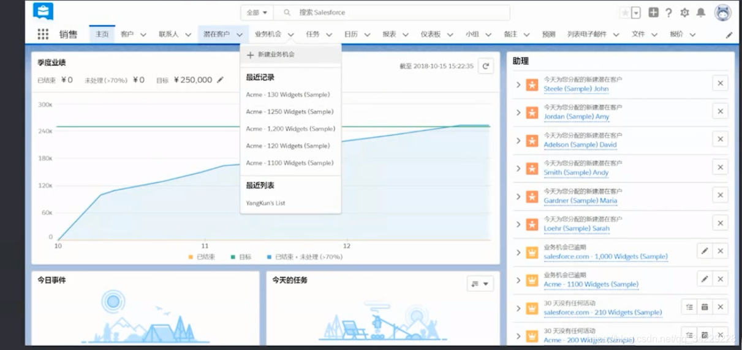Edit the Acme - 1100 Widgets assistant item
The width and height of the screenshot is (742, 350).
(705, 279)
